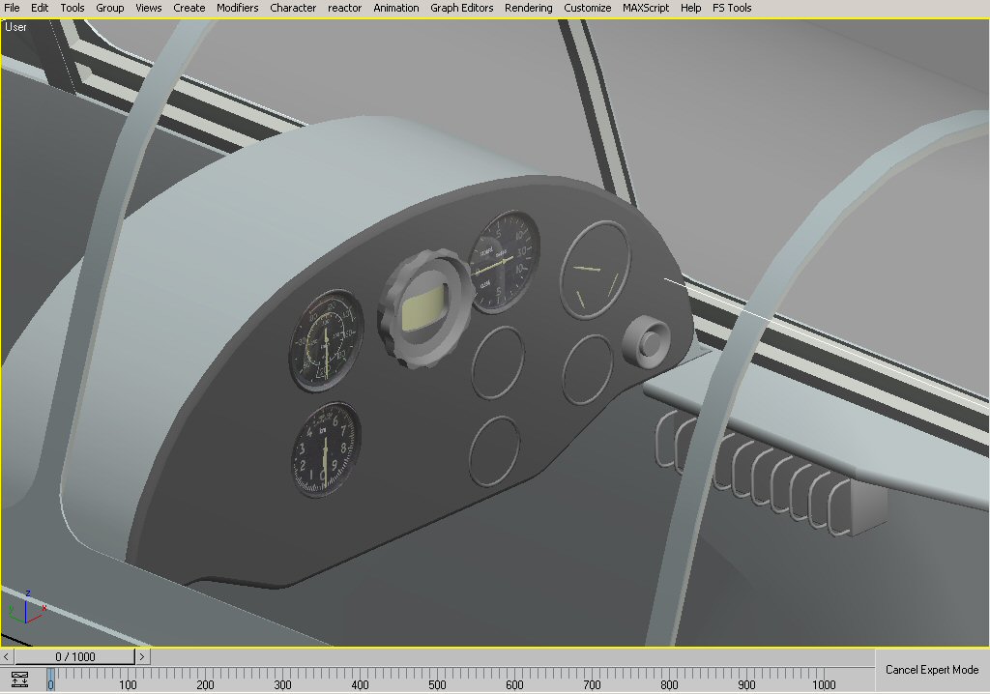Click the User viewport label
This screenshot has height=694, width=990.
(15, 27)
